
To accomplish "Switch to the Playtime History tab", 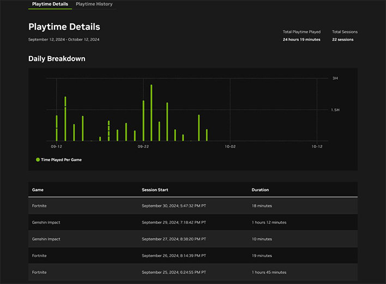I will pyautogui.click(x=94, y=4).
